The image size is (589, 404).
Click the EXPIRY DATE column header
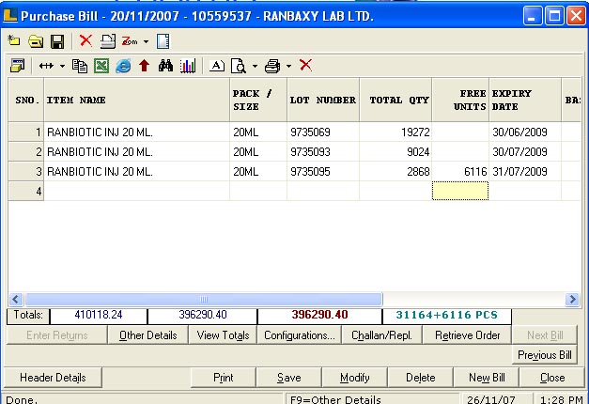525,100
